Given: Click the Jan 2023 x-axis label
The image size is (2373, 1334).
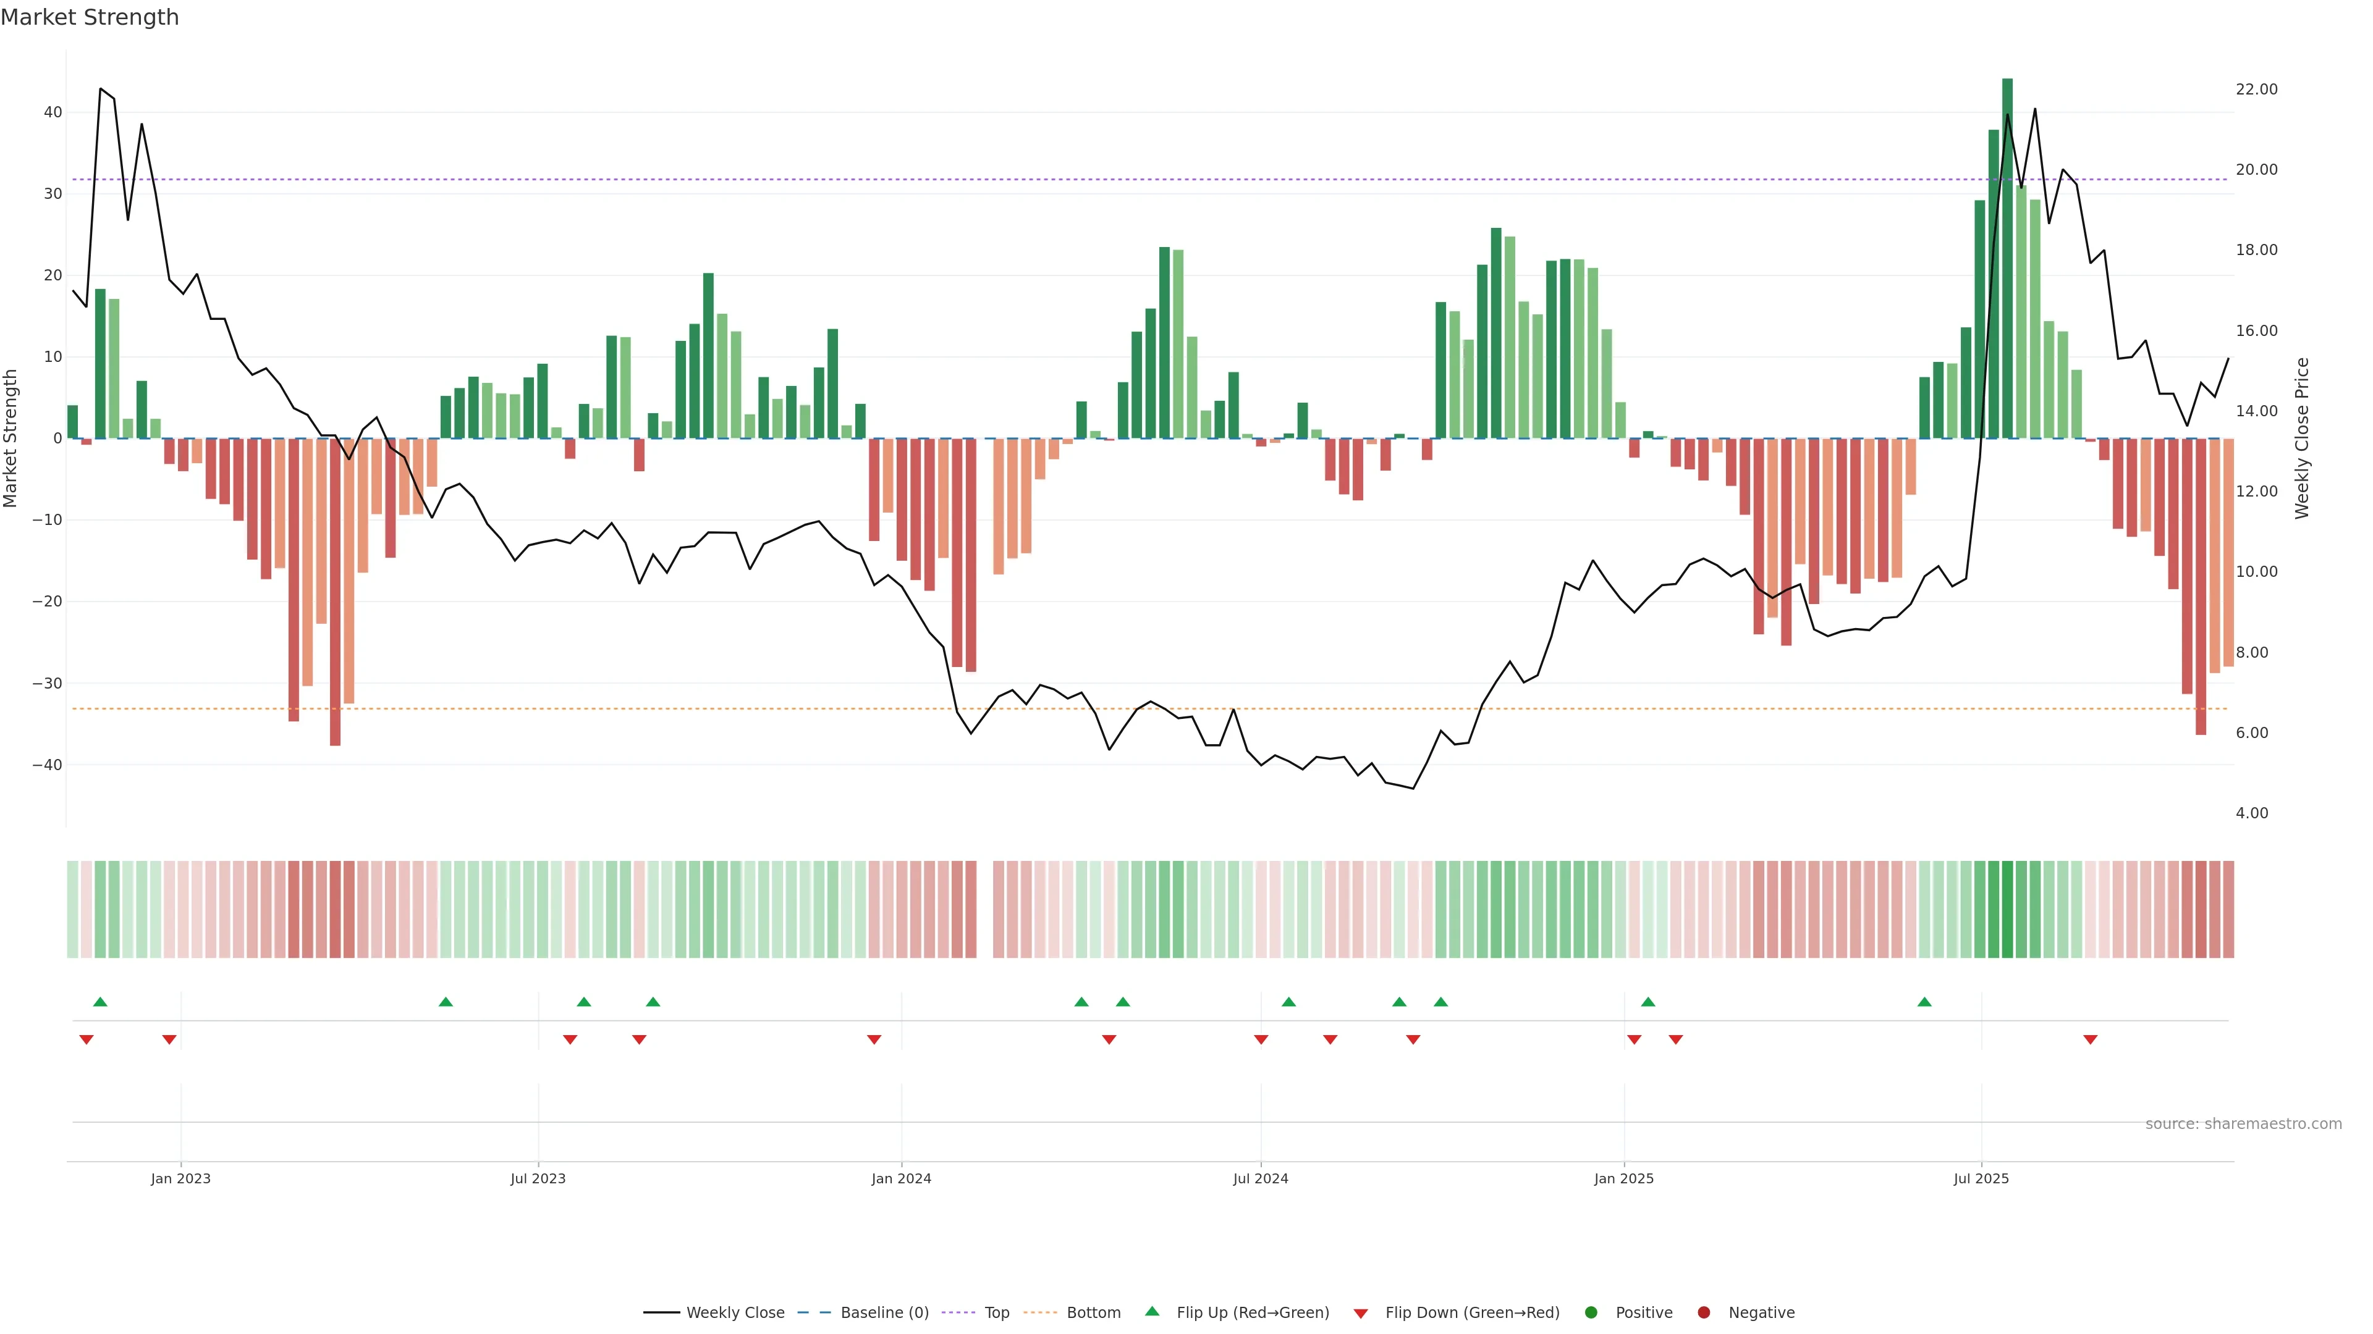Looking at the screenshot, I should [x=180, y=1178].
